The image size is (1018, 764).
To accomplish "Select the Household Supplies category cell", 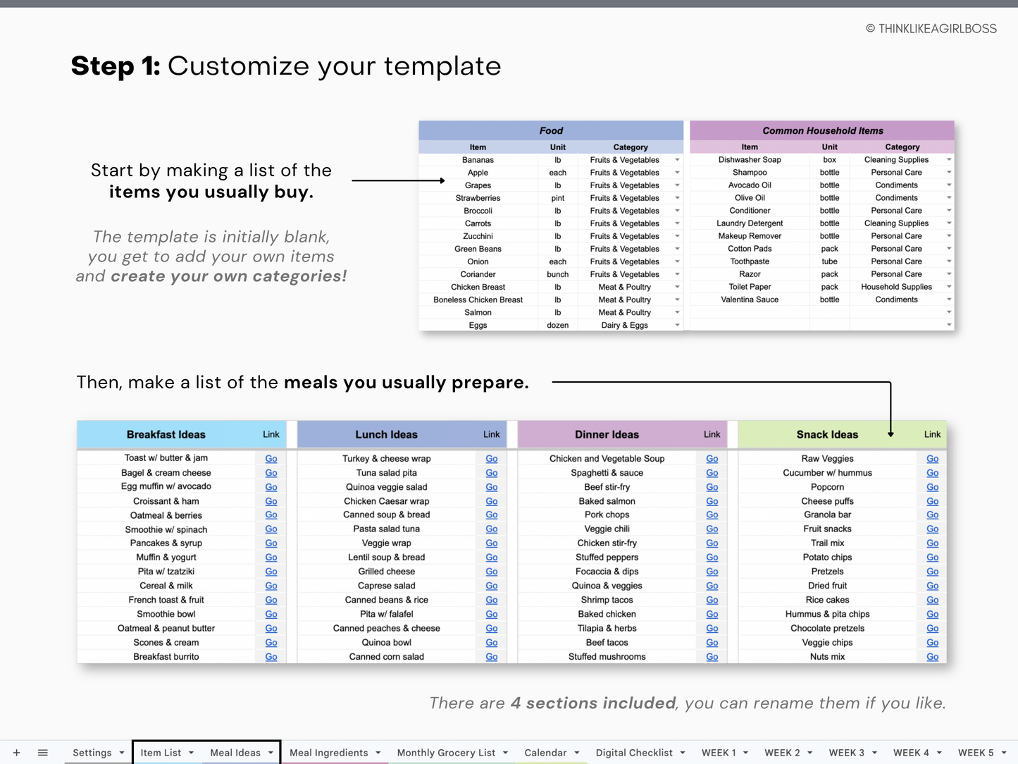I will pos(896,287).
